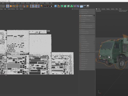
Task: Open the Extensions menu
Action: (42, 3)
